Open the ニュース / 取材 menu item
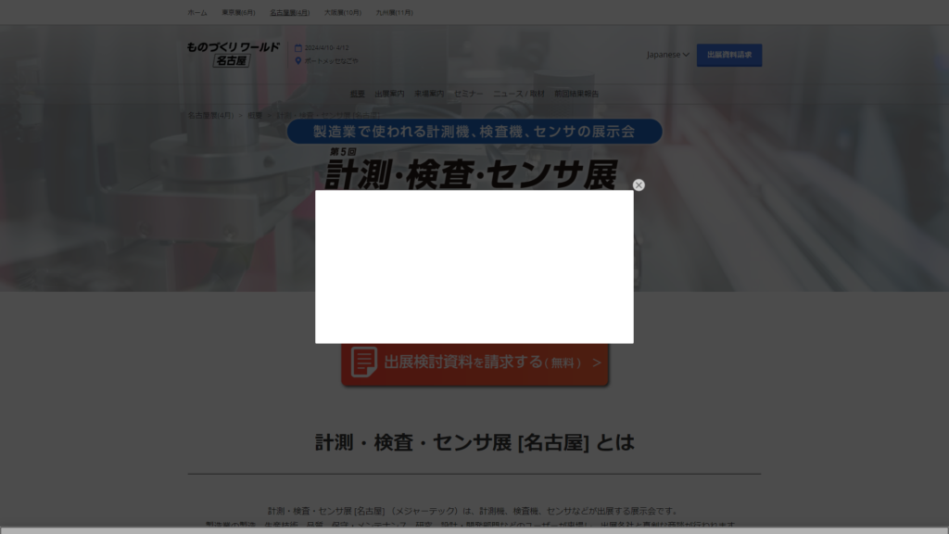The height and width of the screenshot is (534, 949). [519, 94]
